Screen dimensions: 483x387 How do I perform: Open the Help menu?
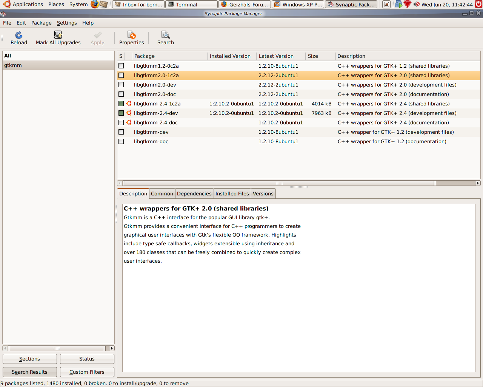pos(88,23)
